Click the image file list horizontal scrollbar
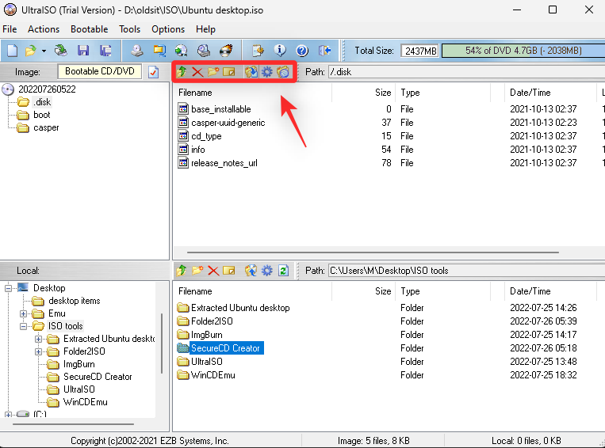605x448 pixels. tap(373, 252)
